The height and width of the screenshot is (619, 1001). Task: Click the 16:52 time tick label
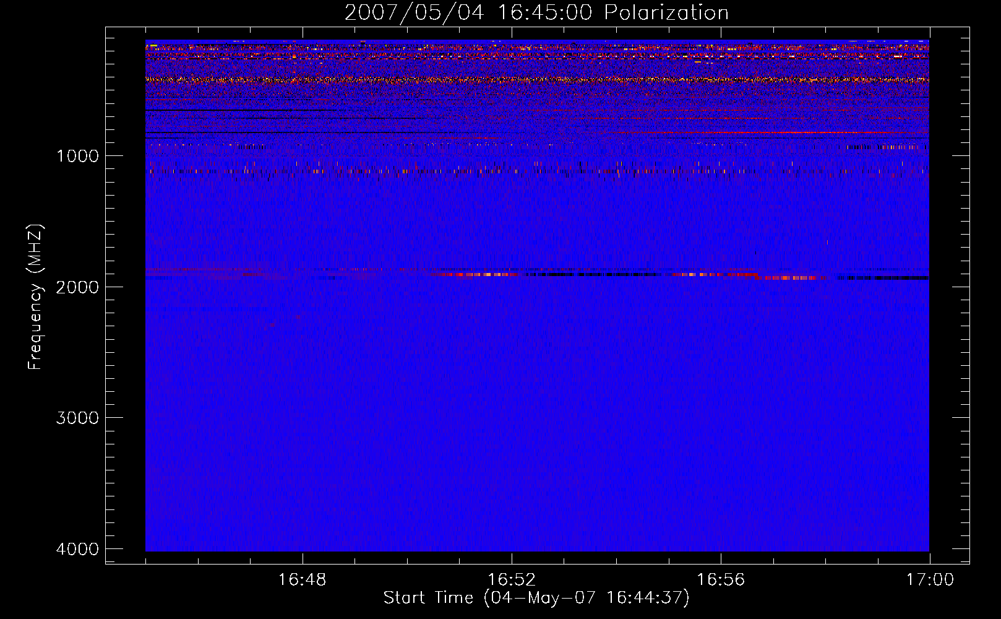point(511,579)
